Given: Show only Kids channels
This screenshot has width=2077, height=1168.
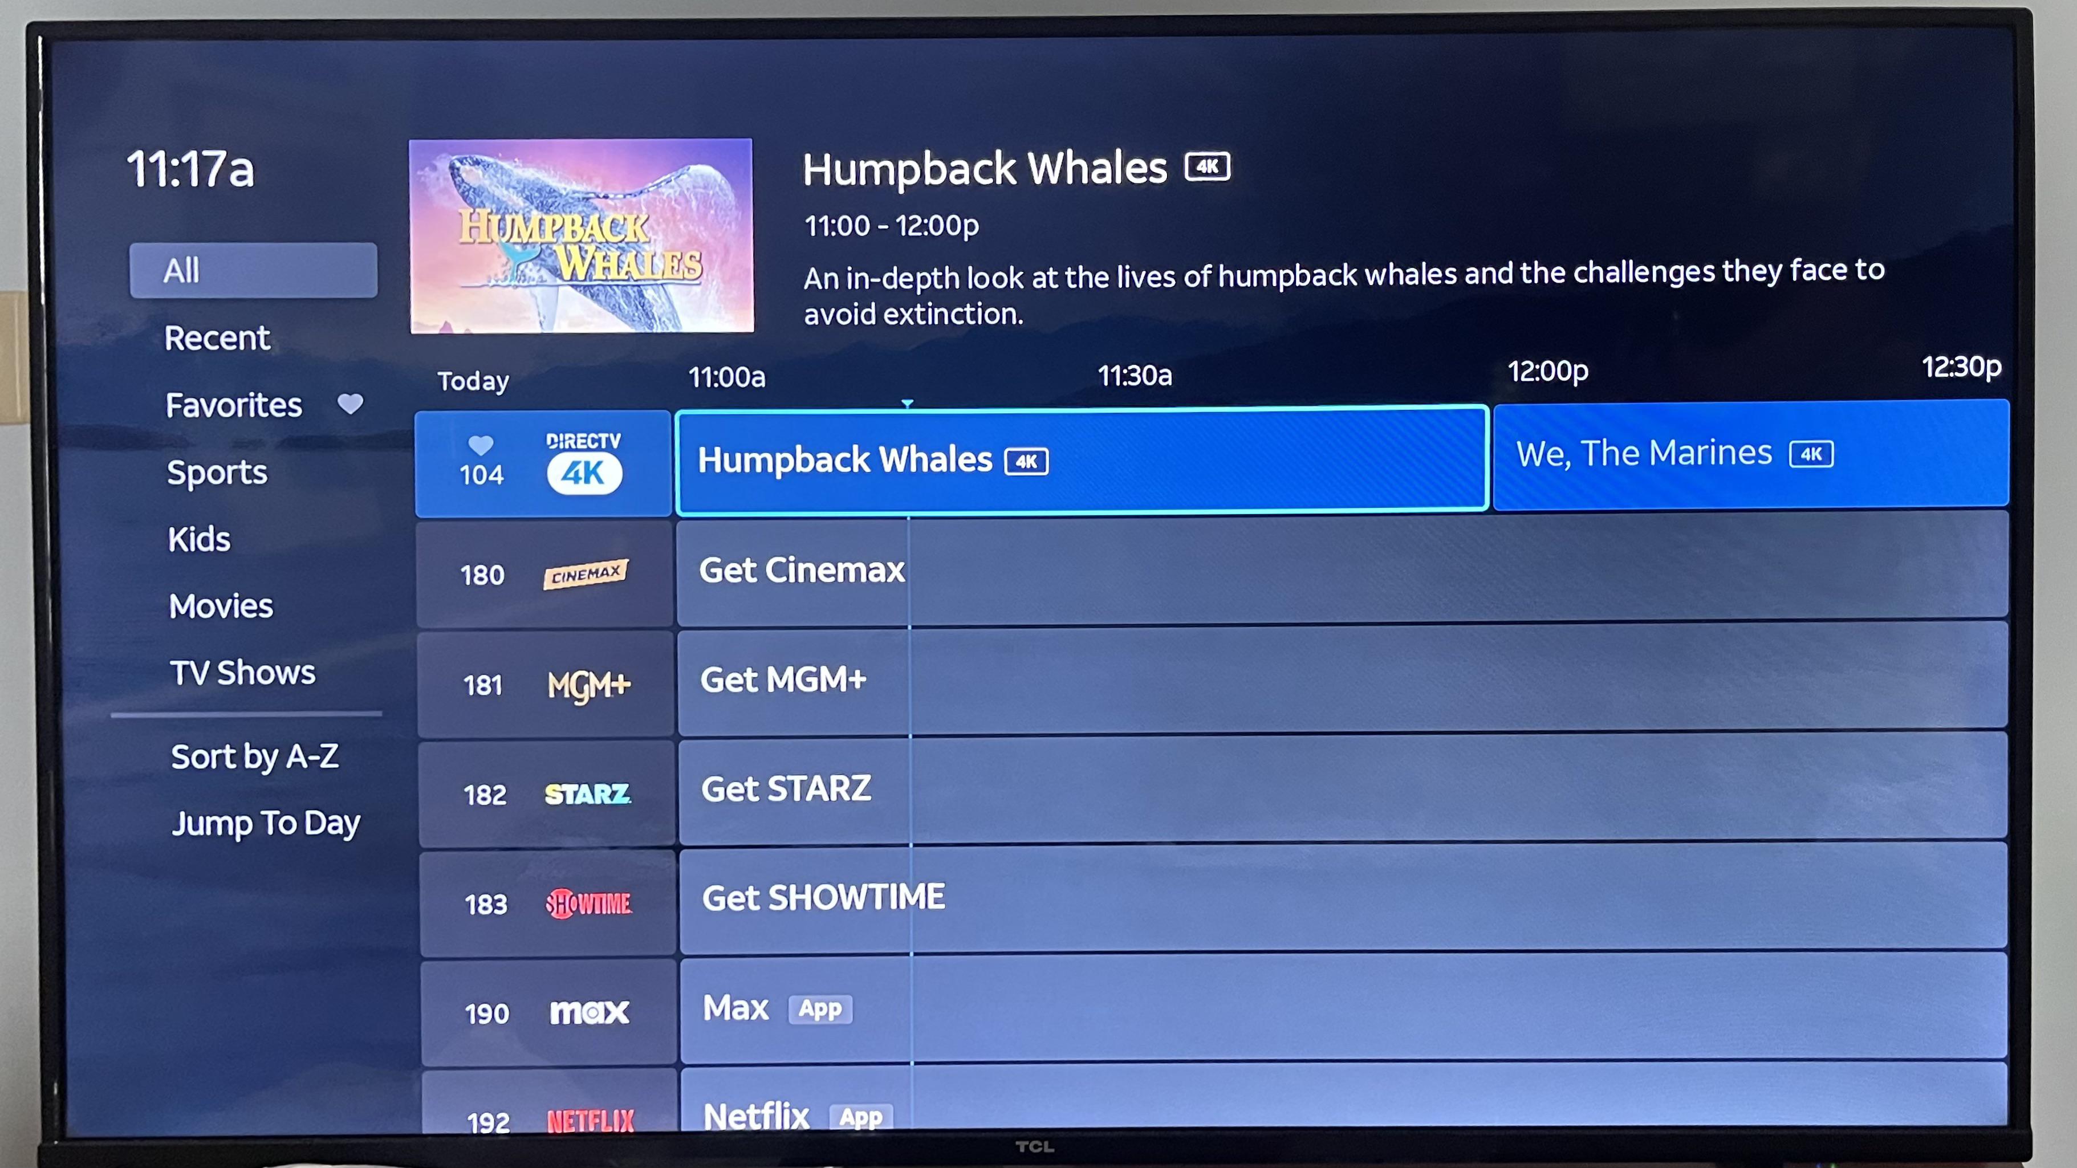Looking at the screenshot, I should click(199, 539).
